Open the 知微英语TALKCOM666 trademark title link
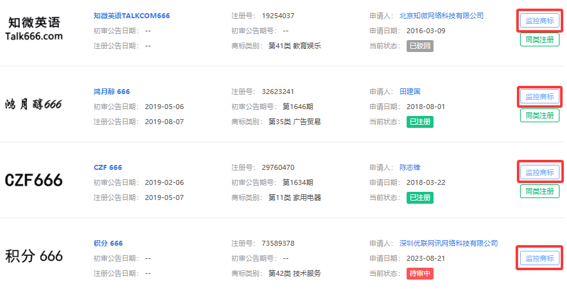Image resolution: width=567 pixels, height=289 pixels. [132, 15]
